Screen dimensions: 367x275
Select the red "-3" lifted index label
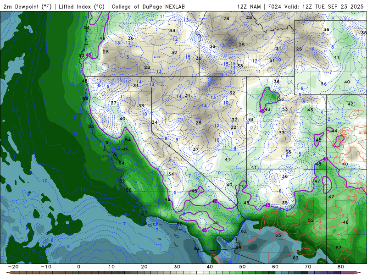pos(318,221)
